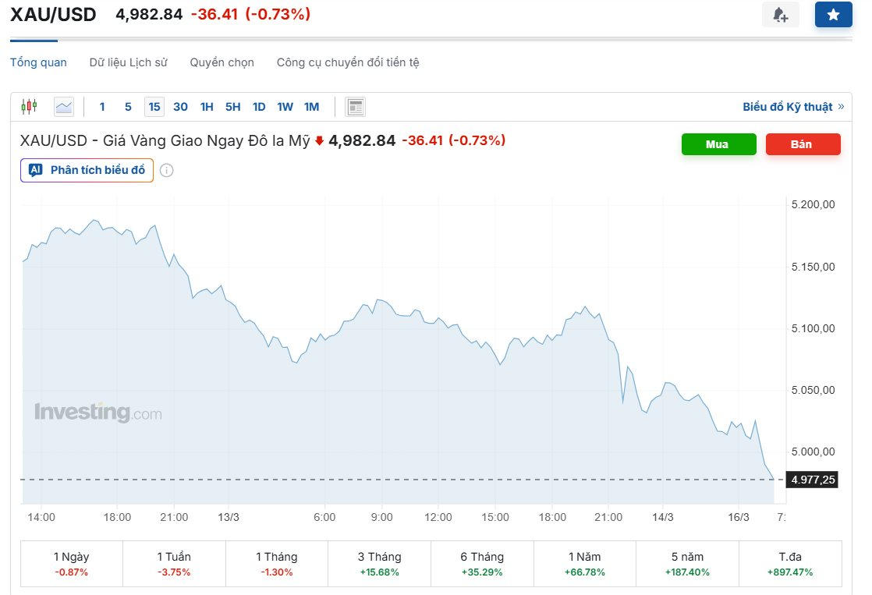Click the 4.977,25 current price marker

[x=812, y=480]
